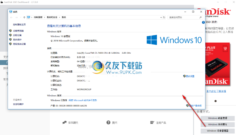The width and height of the screenshot is (236, 135).
Task: Select System breadcrumb segment
Action: (x=64, y=17)
